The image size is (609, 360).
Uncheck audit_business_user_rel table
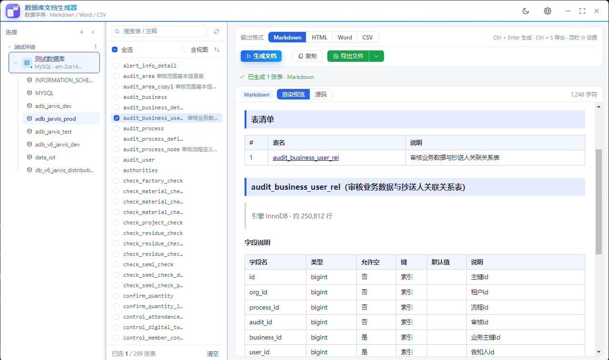pyautogui.click(x=117, y=118)
